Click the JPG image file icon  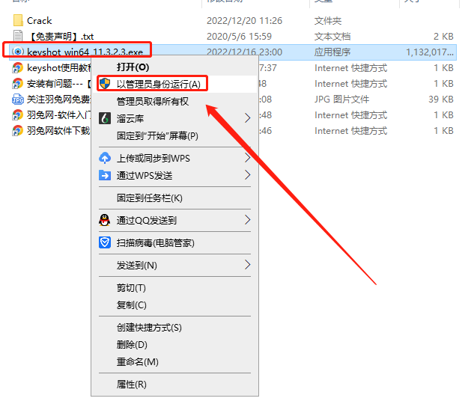(17, 99)
